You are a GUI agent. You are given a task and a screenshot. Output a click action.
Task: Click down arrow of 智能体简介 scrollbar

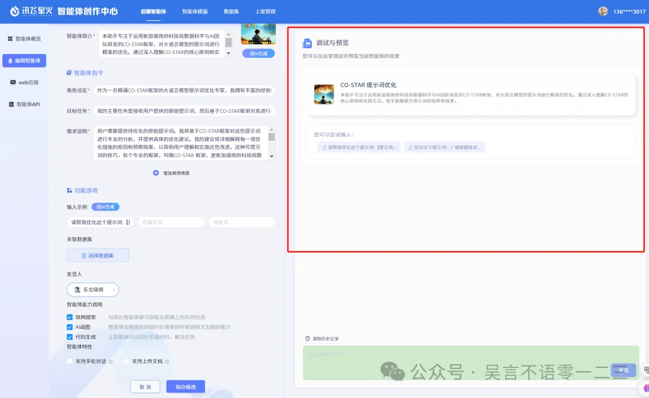click(x=228, y=53)
